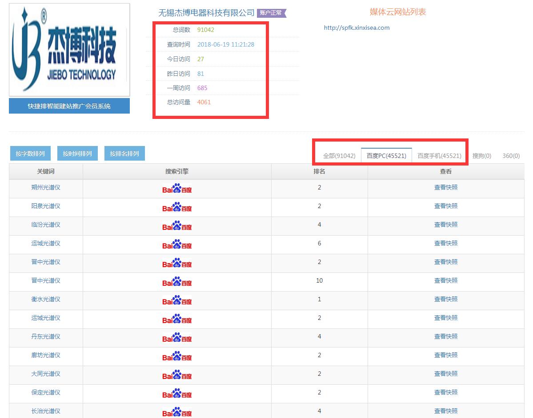The height and width of the screenshot is (418, 533).
Task: Switch to the 360(0) tab
Action: pos(511,156)
